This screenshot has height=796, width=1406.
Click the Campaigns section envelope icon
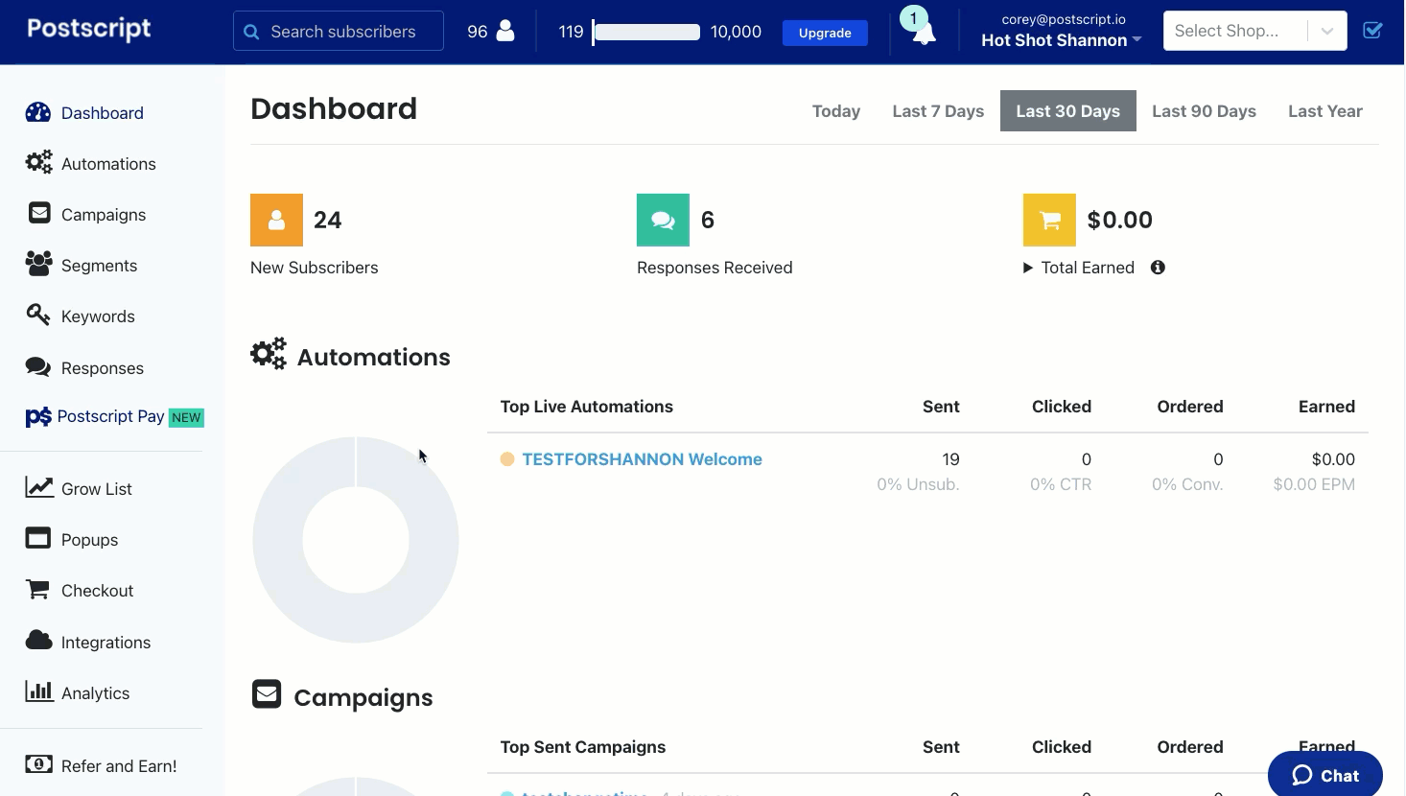pyautogui.click(x=267, y=693)
